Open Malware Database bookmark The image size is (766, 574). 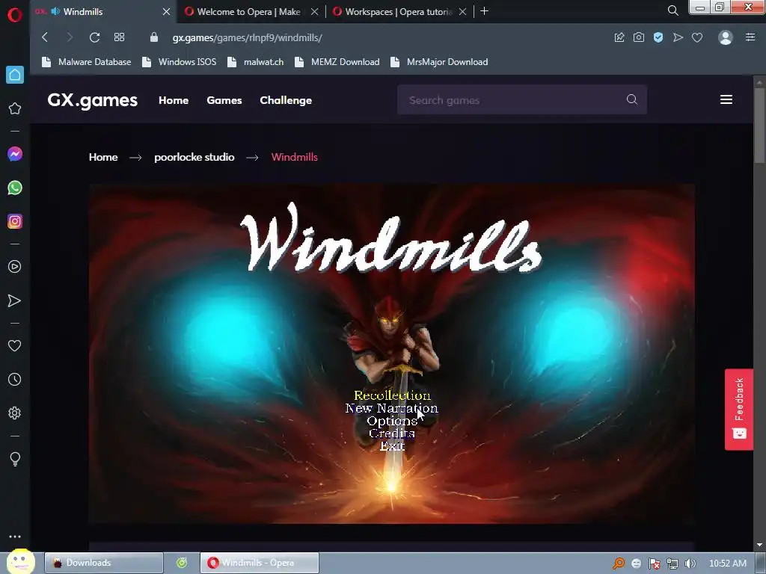pyautogui.click(x=87, y=62)
